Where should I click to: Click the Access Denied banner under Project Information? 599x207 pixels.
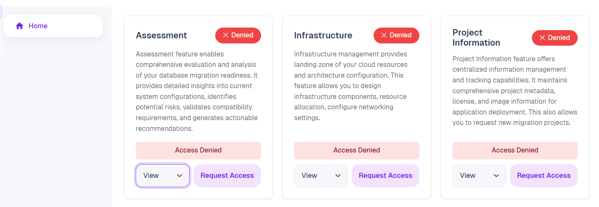tap(515, 150)
